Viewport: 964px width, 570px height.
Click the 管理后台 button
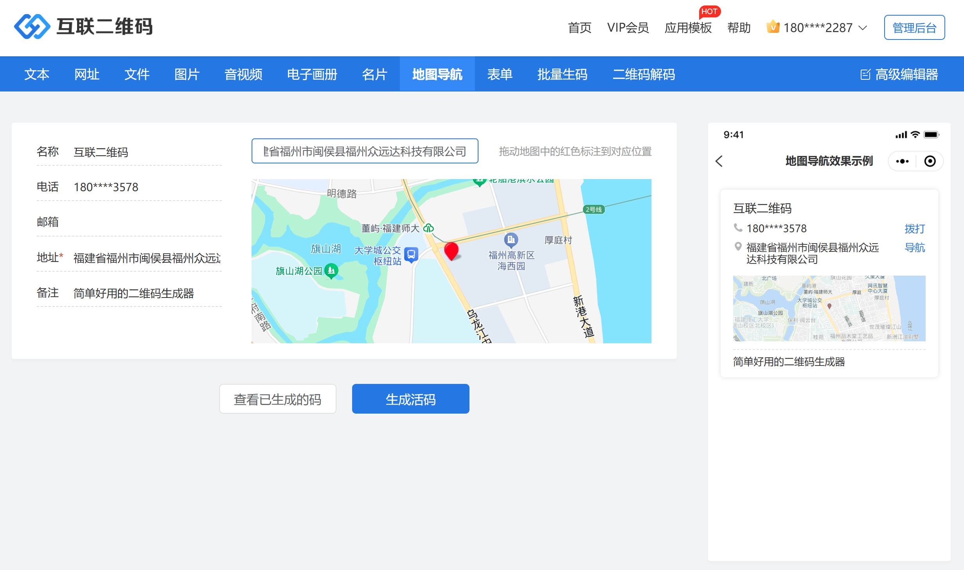(x=914, y=28)
